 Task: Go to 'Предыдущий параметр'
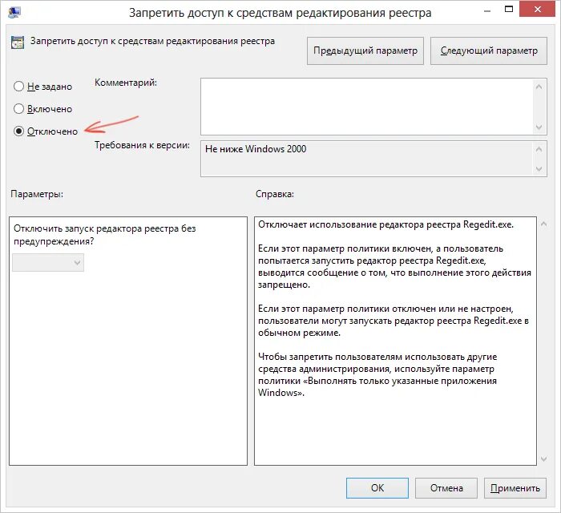tap(365, 50)
